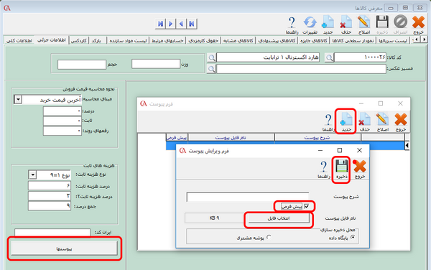431x270 pixels.
Task: Expand the نوع هزینه ثابت dropdown arrow
Action: (32, 174)
